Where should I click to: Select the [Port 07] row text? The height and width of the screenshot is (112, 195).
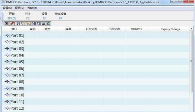coord(17,75)
